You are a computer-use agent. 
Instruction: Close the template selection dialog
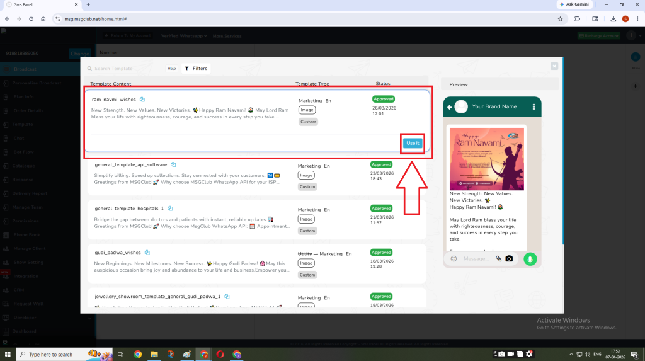click(x=554, y=66)
